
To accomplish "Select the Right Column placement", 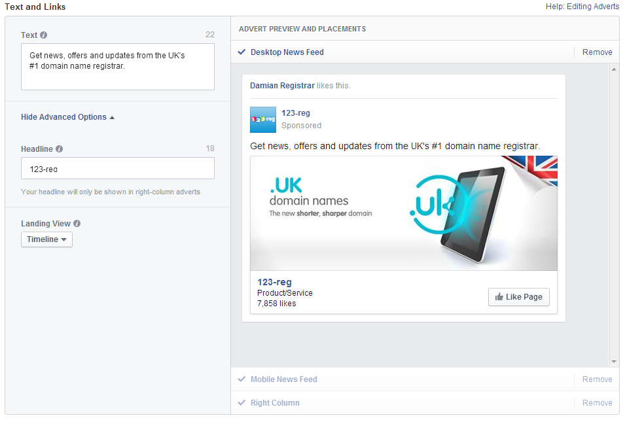I will coord(275,403).
